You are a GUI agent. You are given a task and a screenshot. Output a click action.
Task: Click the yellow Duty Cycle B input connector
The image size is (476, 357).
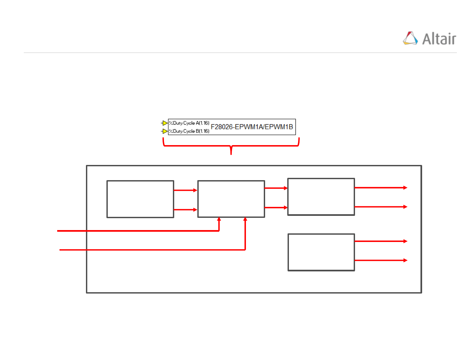pyautogui.click(x=165, y=131)
